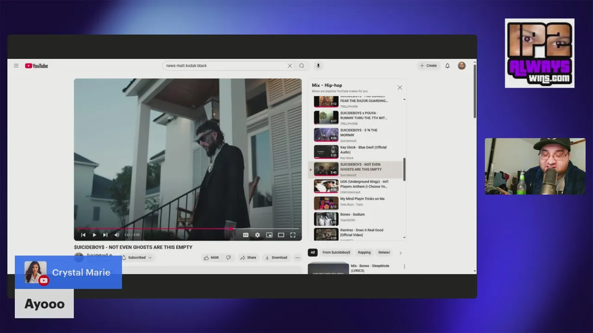Open the $uicideboy$ channel name link
The width and height of the screenshot is (593, 333).
(x=97, y=255)
